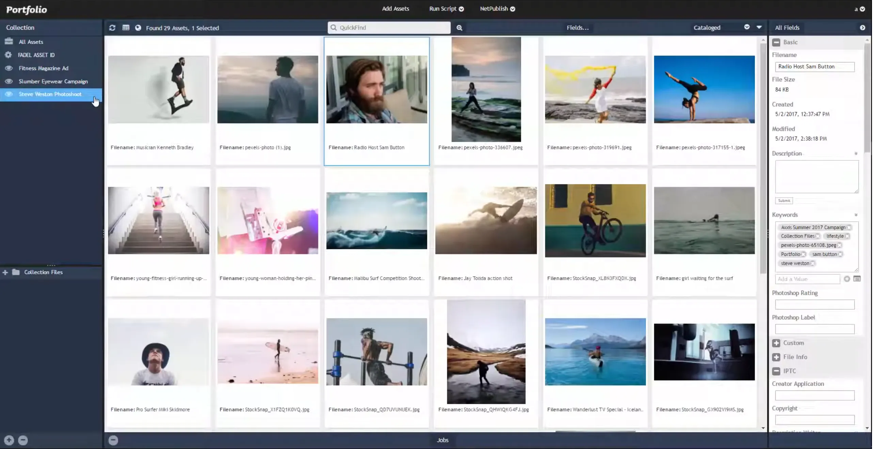Click the All Assets stack icon
The width and height of the screenshot is (873, 449).
click(9, 41)
